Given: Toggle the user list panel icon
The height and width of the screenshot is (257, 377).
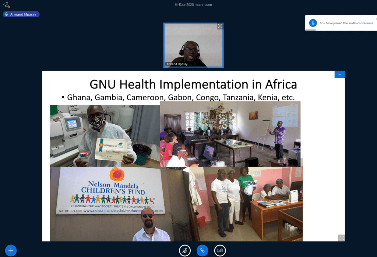Looking at the screenshot, I should pos(6,4).
